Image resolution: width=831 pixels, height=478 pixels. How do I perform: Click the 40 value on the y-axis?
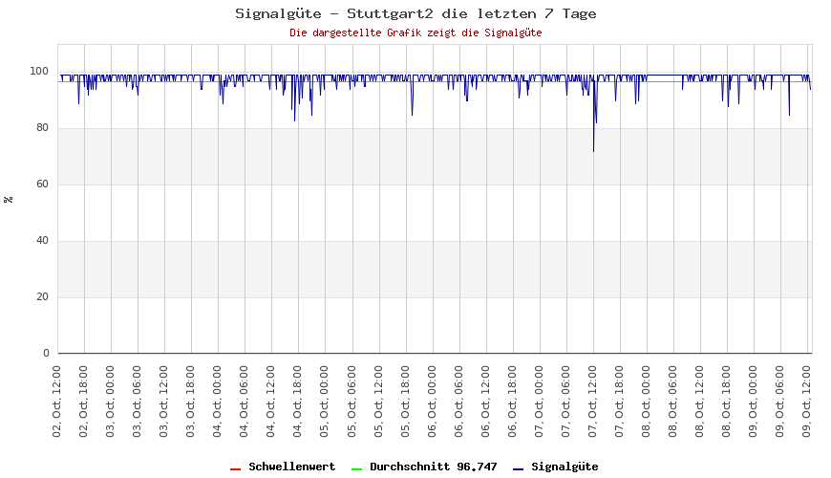tap(42, 241)
